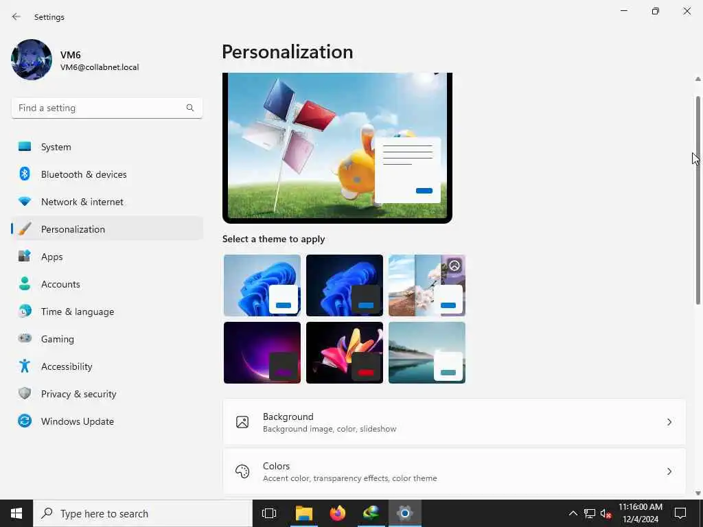Apply the spotlight cherry blossom theme

pyautogui.click(x=427, y=285)
